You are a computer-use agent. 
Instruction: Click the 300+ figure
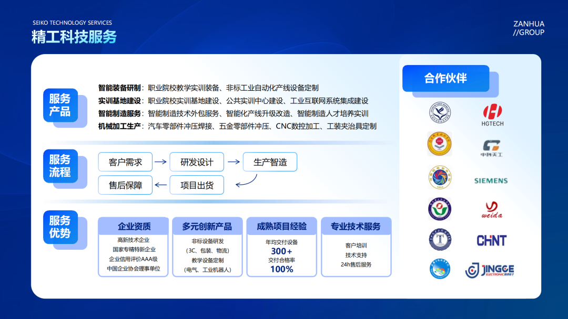(281, 251)
